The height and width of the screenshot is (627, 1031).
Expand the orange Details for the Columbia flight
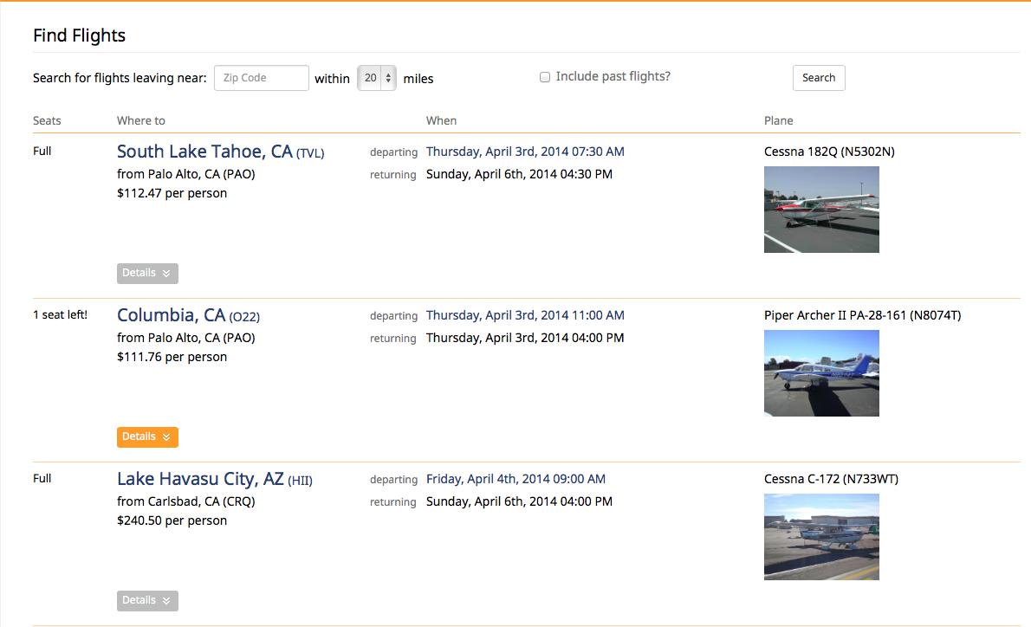click(x=147, y=437)
